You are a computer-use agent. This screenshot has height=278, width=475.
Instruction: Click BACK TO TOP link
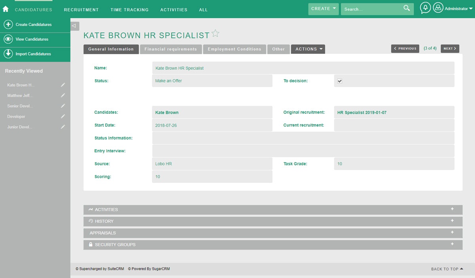coord(447,269)
